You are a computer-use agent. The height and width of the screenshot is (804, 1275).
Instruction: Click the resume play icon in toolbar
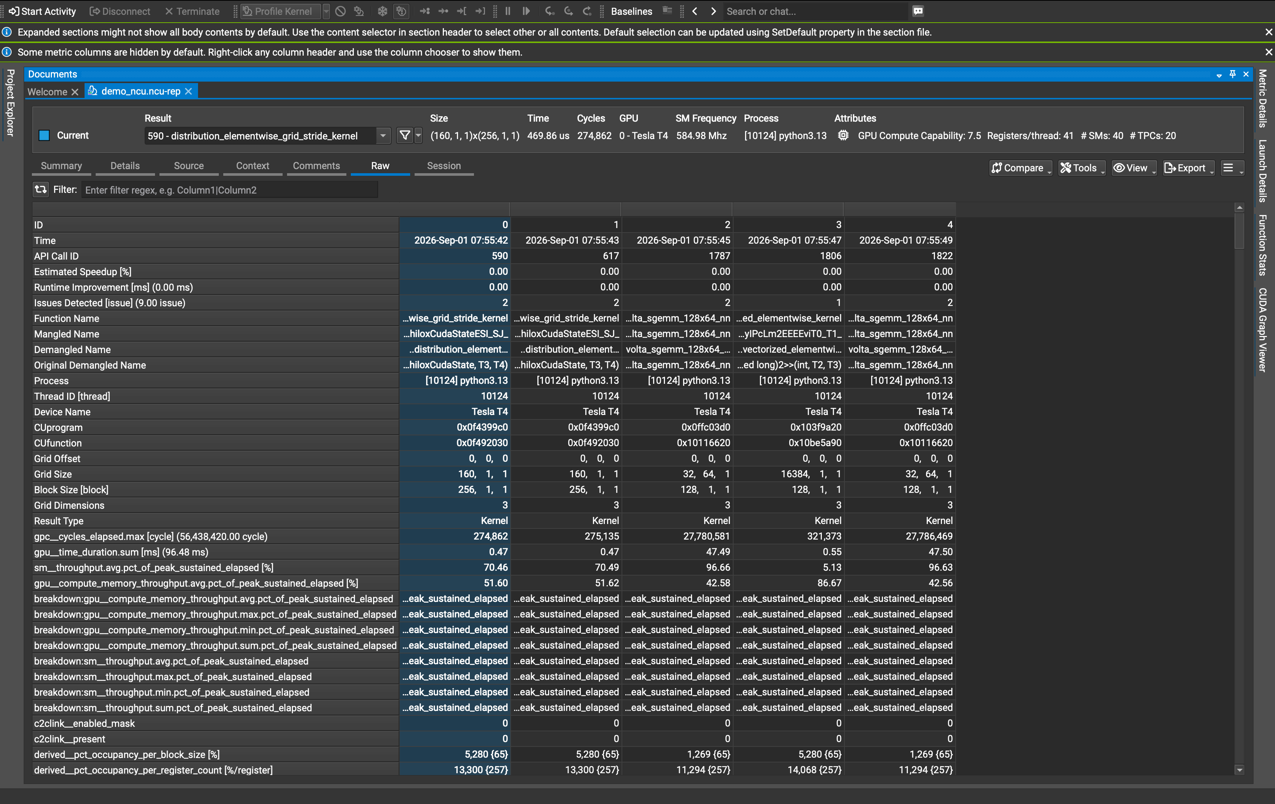[x=526, y=11]
